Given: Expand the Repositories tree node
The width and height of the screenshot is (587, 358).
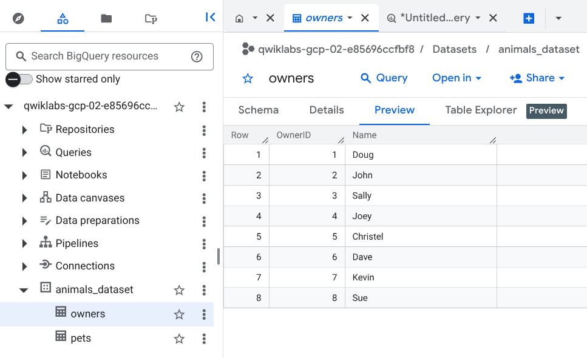Looking at the screenshot, I should coord(24,130).
